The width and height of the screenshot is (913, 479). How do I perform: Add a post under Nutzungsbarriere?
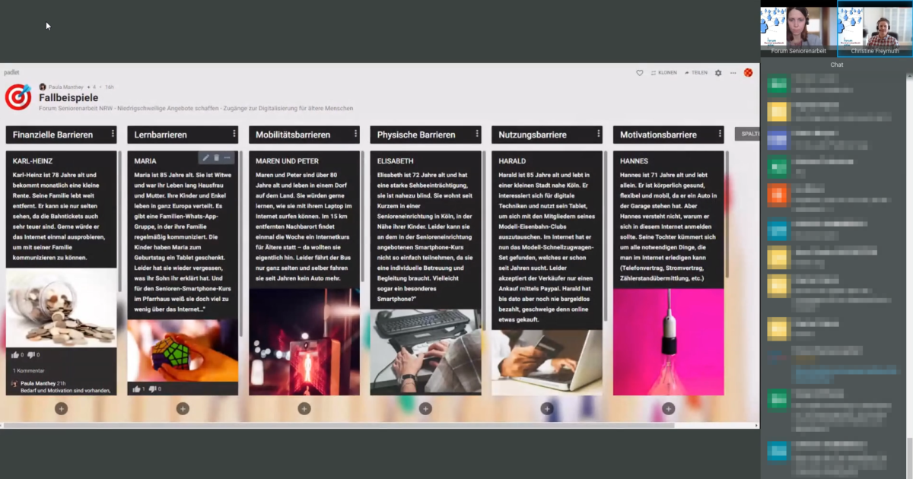[547, 409]
